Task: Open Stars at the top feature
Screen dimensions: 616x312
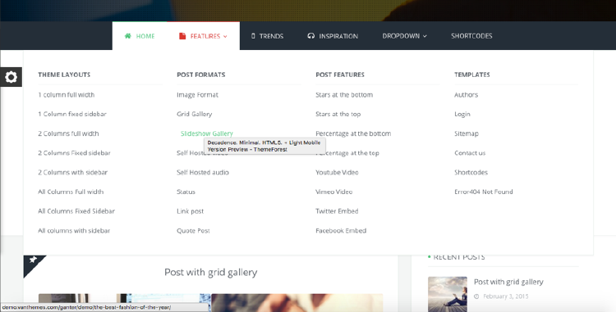Action: (x=338, y=114)
